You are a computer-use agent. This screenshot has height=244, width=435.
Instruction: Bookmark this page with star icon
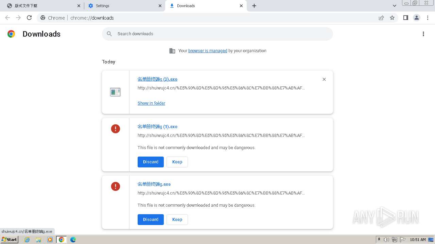coord(392,18)
